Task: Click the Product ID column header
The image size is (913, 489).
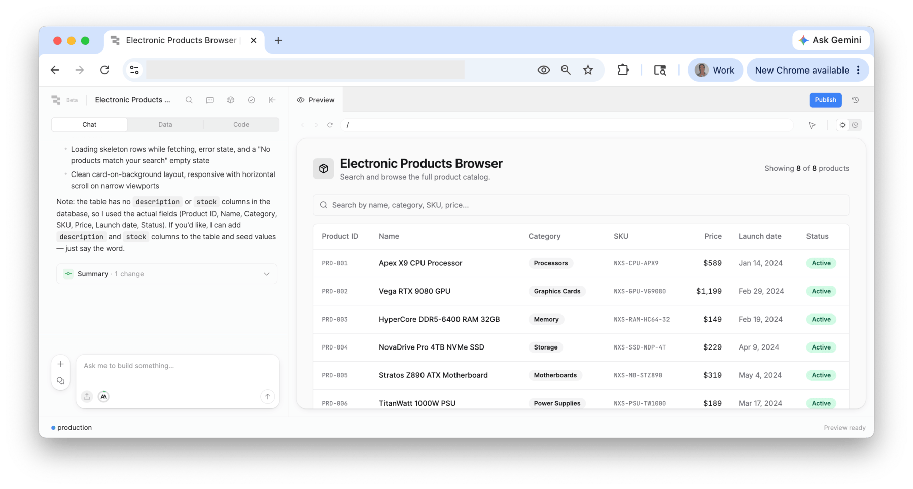Action: pos(340,236)
